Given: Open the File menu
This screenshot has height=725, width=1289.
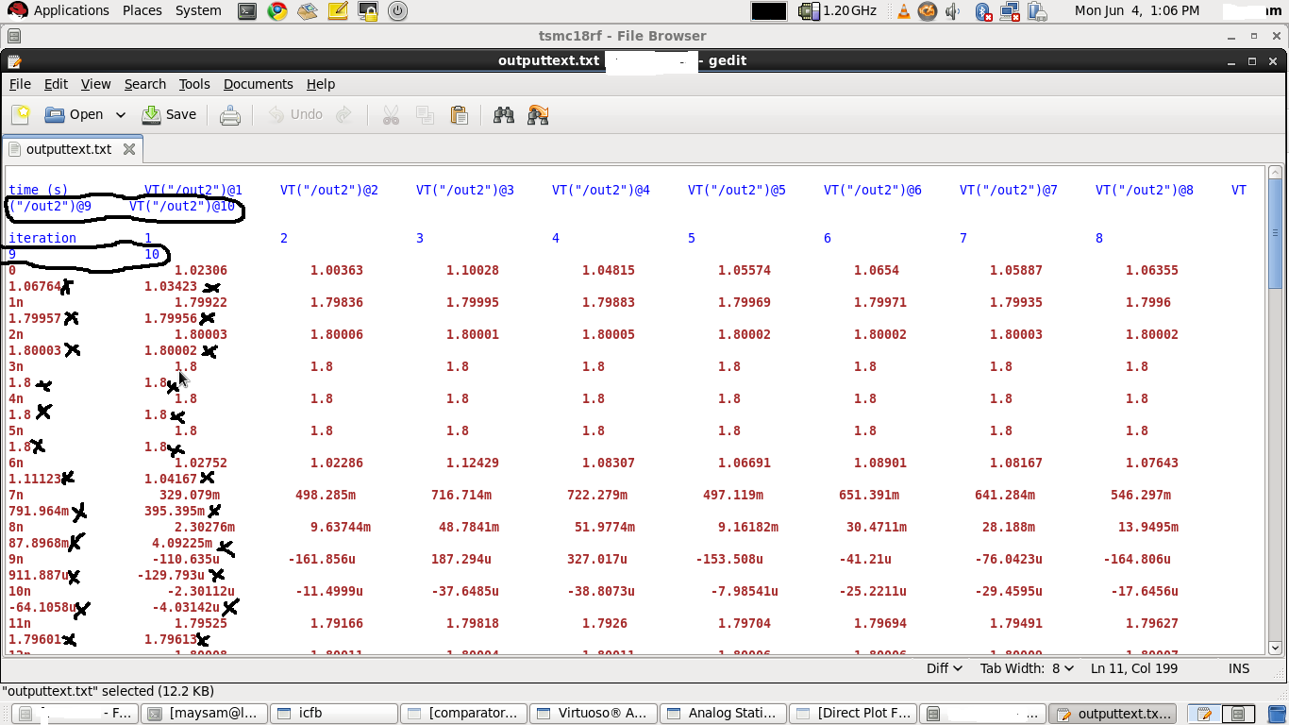Looking at the screenshot, I should click(20, 84).
